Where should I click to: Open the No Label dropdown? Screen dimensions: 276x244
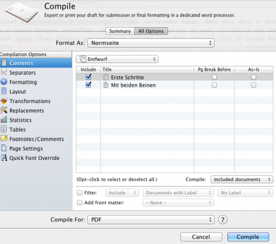pyautogui.click(x=245, y=193)
